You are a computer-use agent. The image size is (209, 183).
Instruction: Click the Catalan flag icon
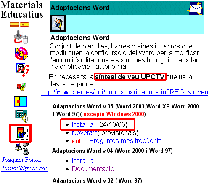[14, 24]
